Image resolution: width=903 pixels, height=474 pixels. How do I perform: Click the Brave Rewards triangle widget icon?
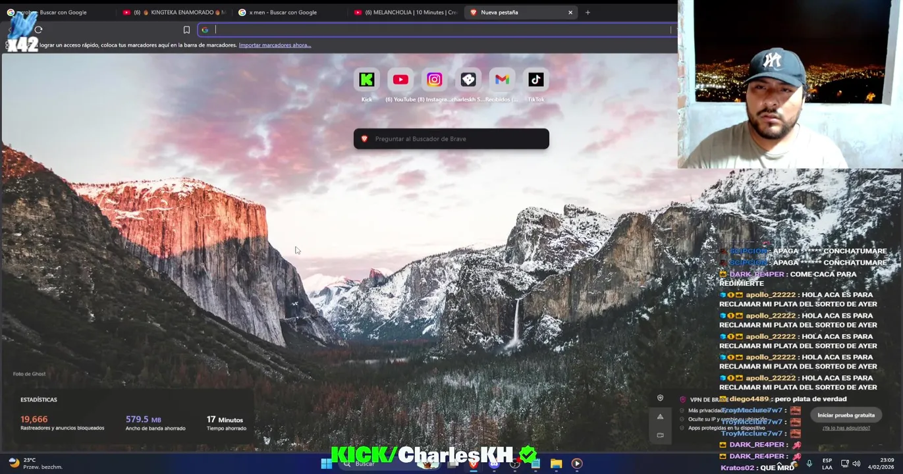point(660,417)
